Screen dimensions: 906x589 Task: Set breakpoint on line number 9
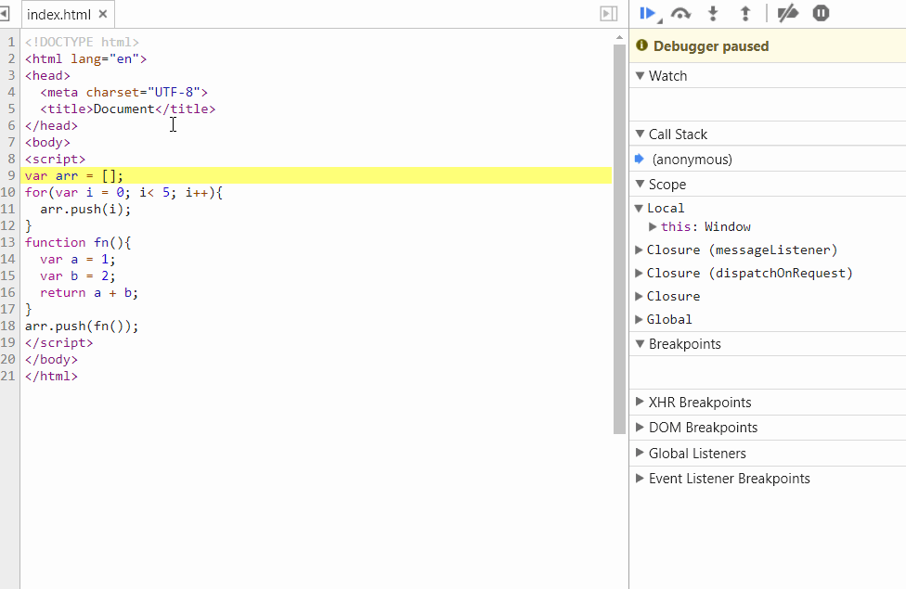click(11, 175)
